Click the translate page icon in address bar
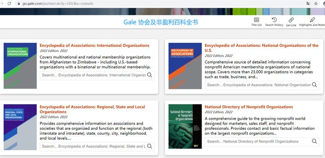The height and width of the screenshot is (158, 325). [x=308, y=4]
